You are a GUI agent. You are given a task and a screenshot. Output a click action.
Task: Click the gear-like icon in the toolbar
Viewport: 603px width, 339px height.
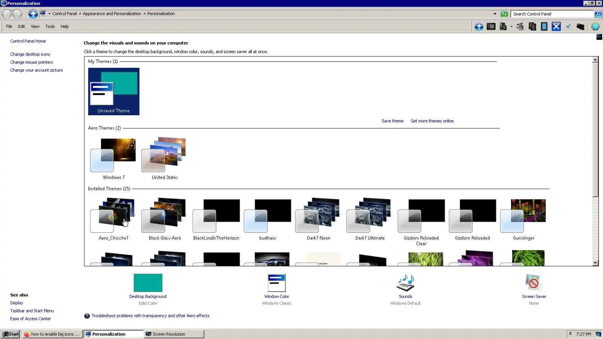(x=520, y=26)
